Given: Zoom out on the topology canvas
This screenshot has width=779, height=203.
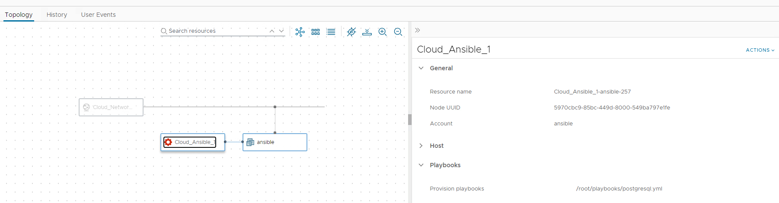Looking at the screenshot, I should pyautogui.click(x=398, y=32).
